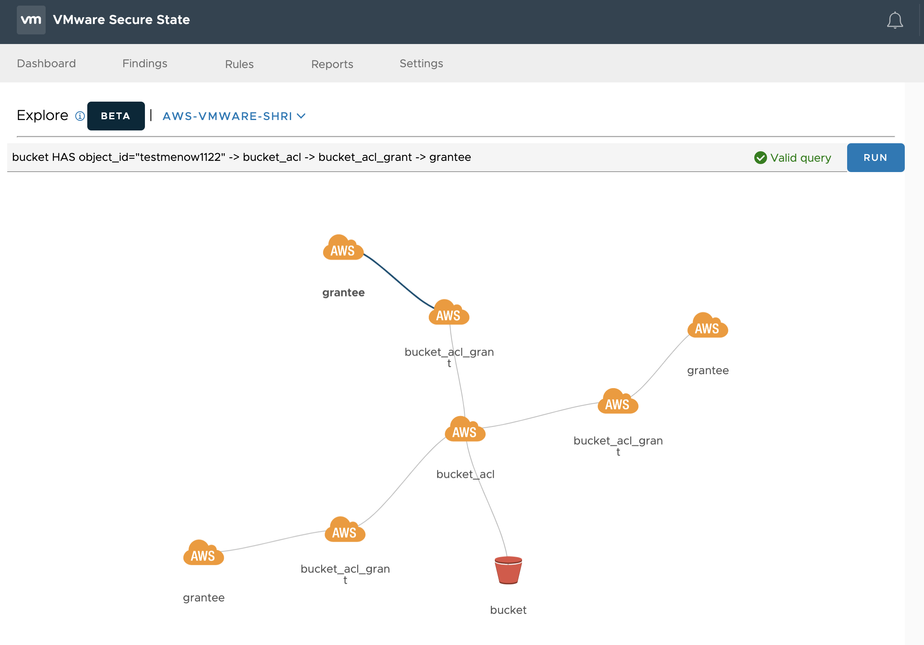924x645 pixels.
Task: Click the green Valid query checkmark
Action: (x=760, y=158)
